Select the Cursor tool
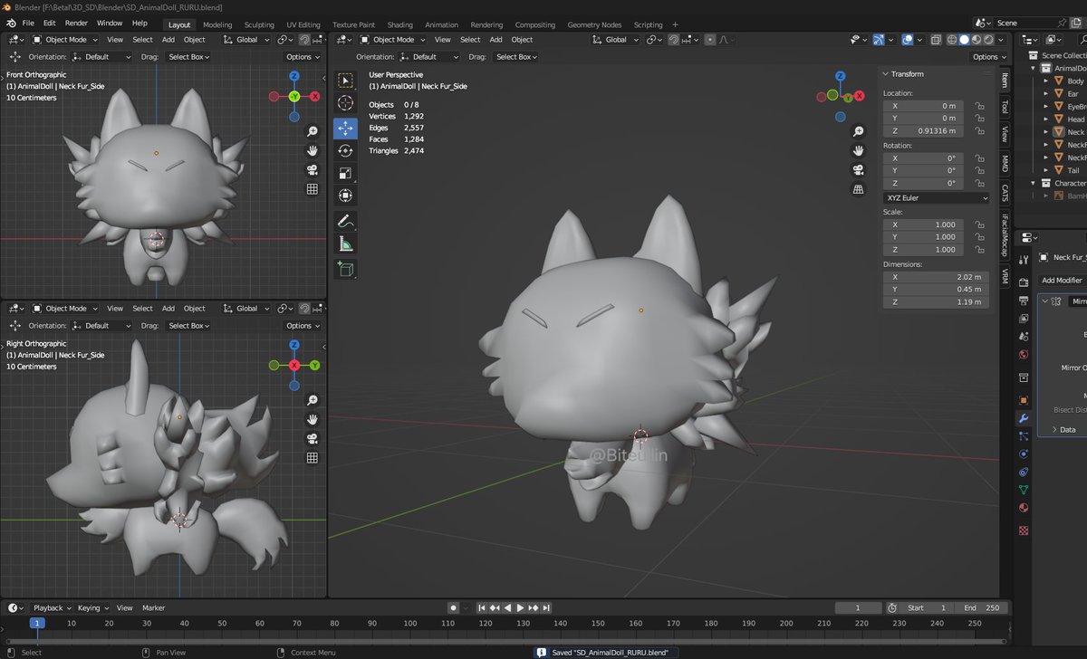This screenshot has height=659, width=1087. 345,103
